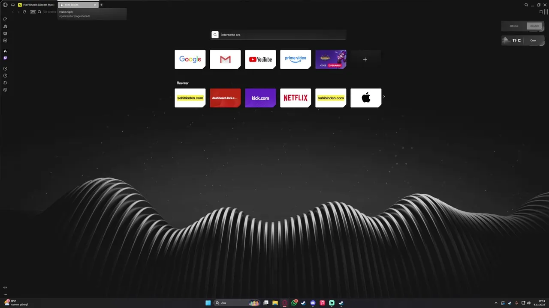Open the Opera main menu logo
Screen dimensions: 549x308
coord(5,5)
